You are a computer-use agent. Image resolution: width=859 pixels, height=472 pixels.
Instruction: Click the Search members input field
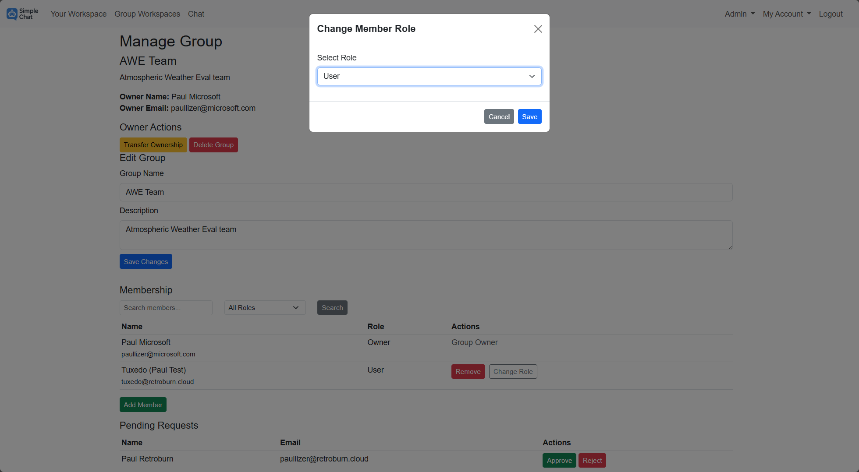click(x=166, y=307)
